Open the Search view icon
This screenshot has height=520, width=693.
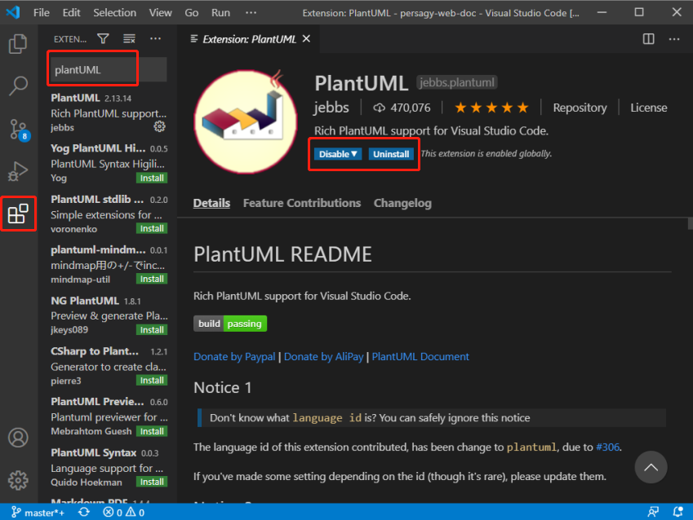tap(18, 86)
